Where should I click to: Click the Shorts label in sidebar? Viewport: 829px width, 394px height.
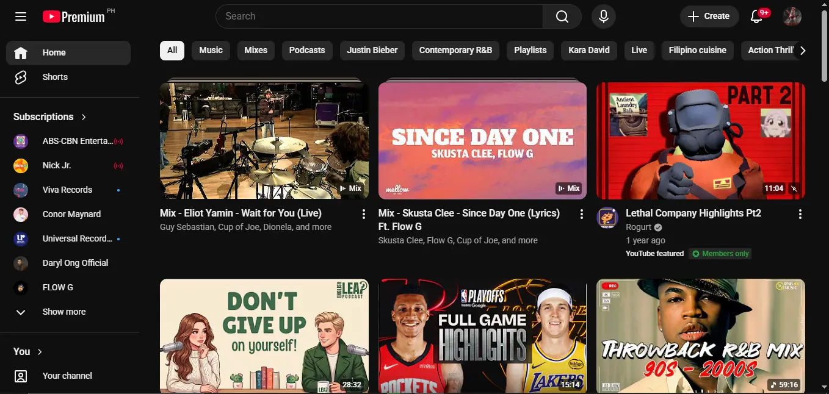click(55, 77)
